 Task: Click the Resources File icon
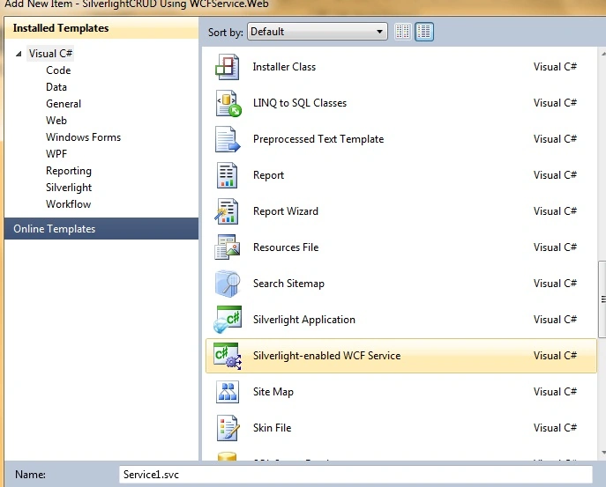pos(228,247)
